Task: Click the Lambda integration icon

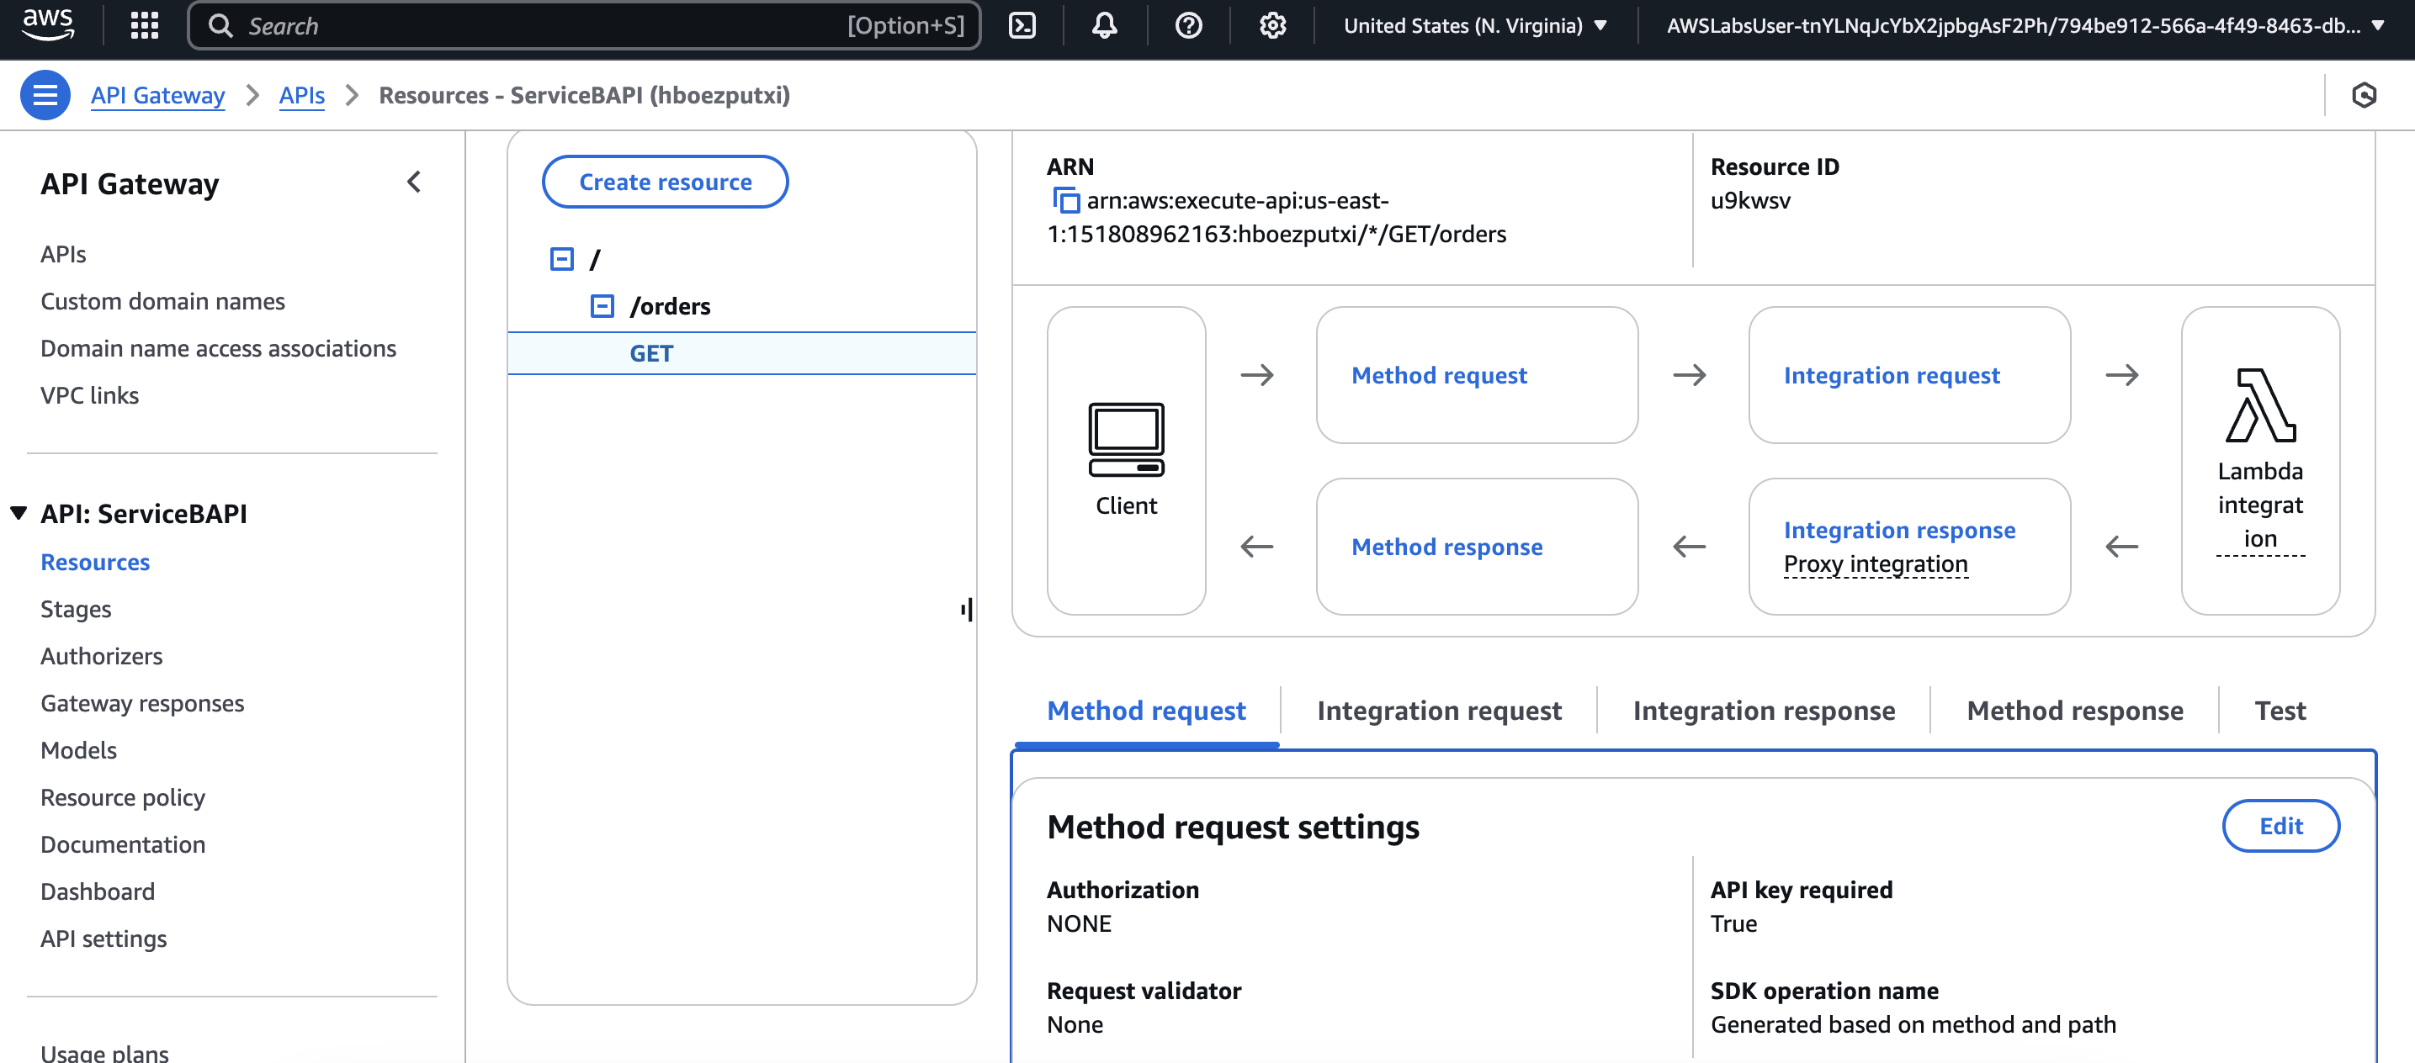Action: pyautogui.click(x=2260, y=405)
